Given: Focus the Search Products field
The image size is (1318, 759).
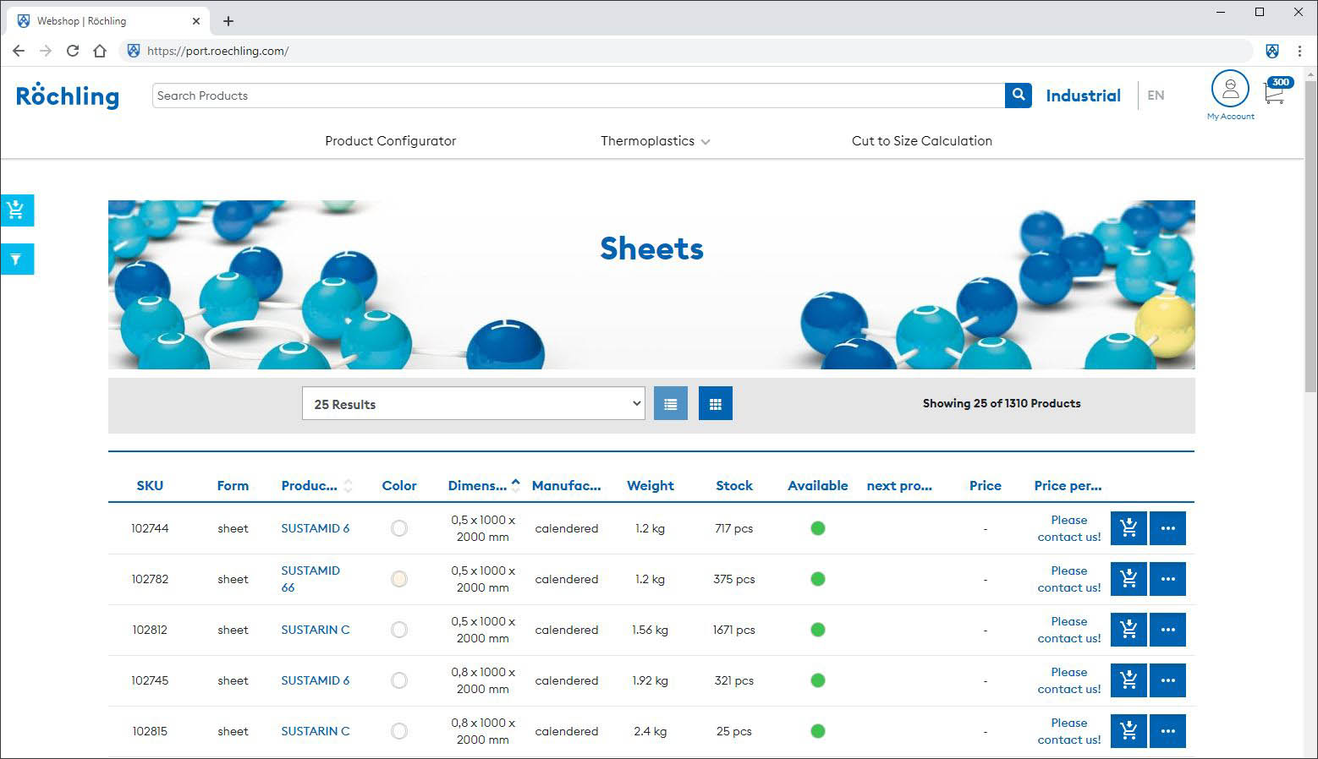Looking at the screenshot, I should click(x=579, y=96).
